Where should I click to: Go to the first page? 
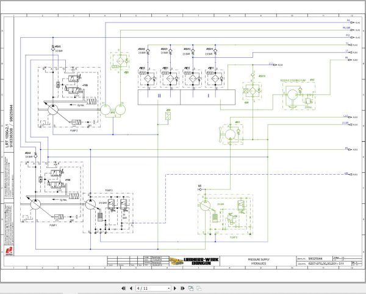pos(123,289)
